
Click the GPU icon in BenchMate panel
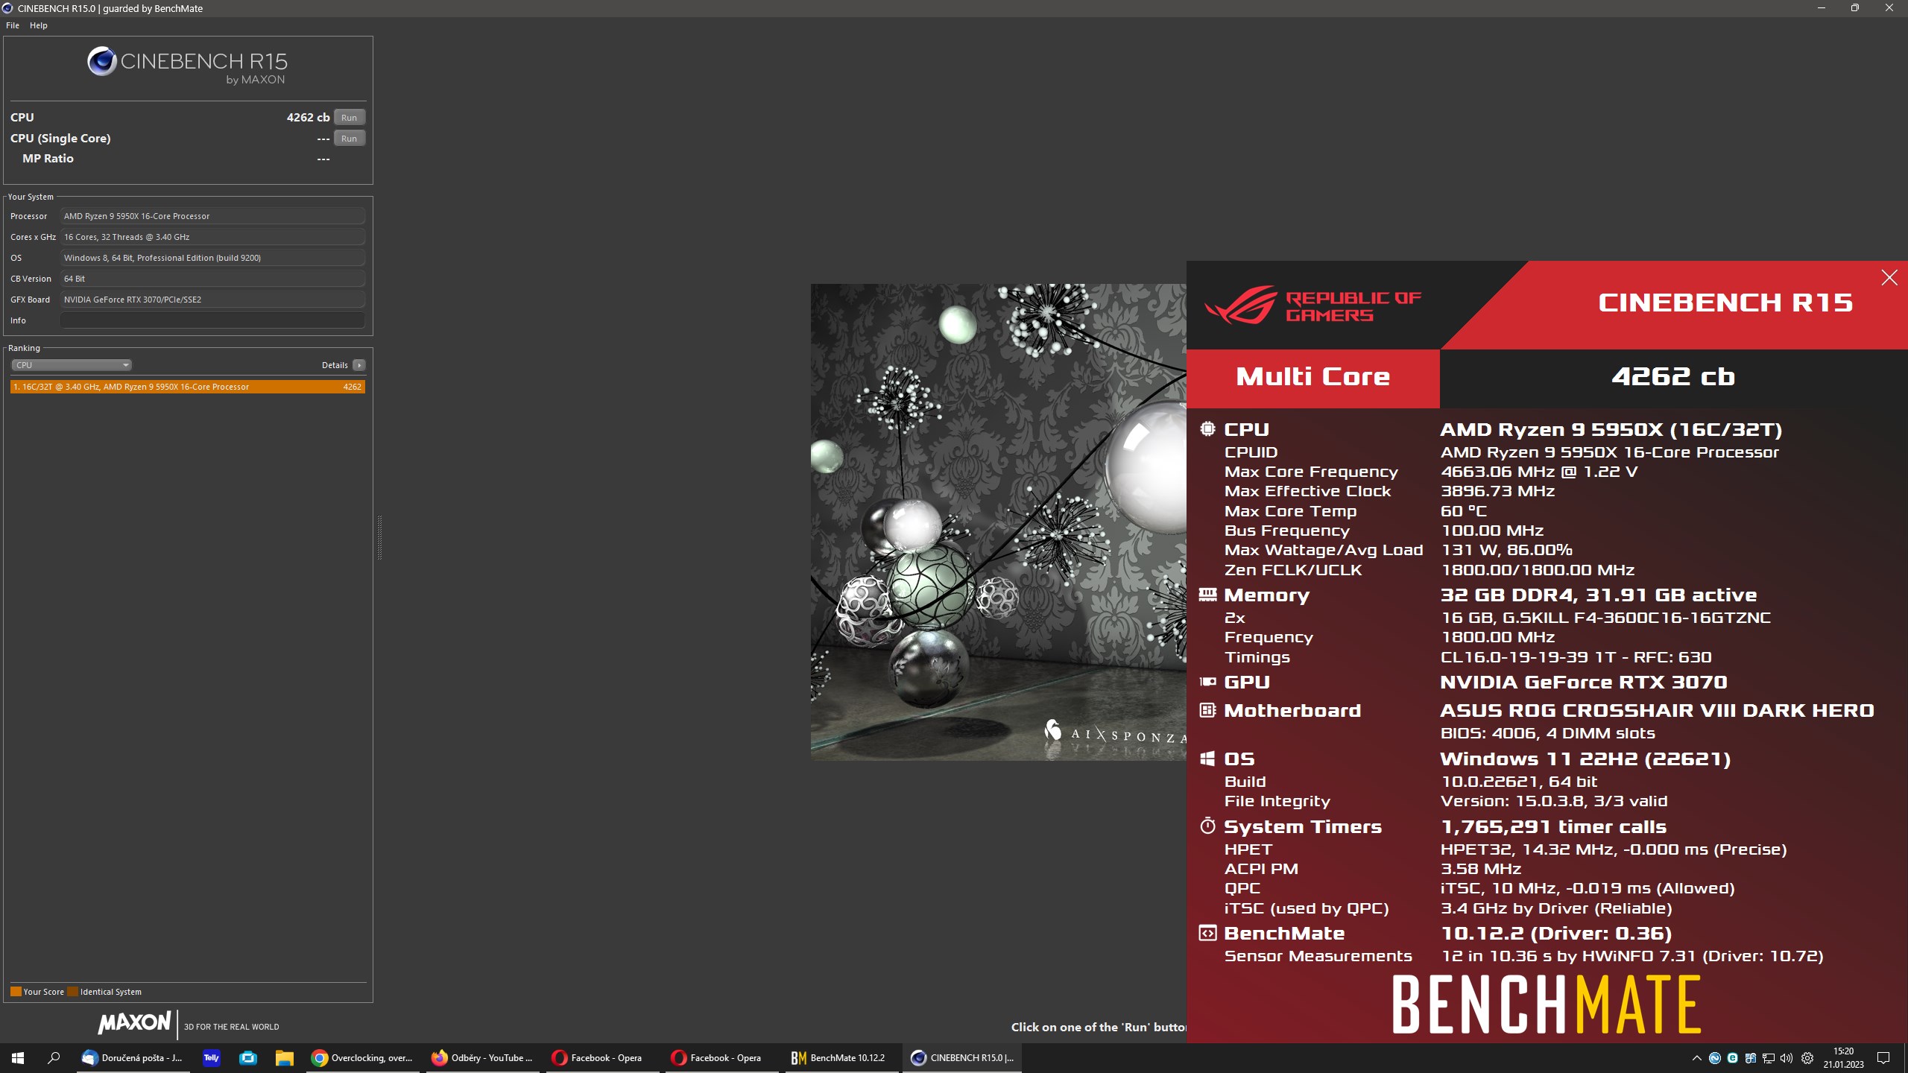(x=1207, y=681)
